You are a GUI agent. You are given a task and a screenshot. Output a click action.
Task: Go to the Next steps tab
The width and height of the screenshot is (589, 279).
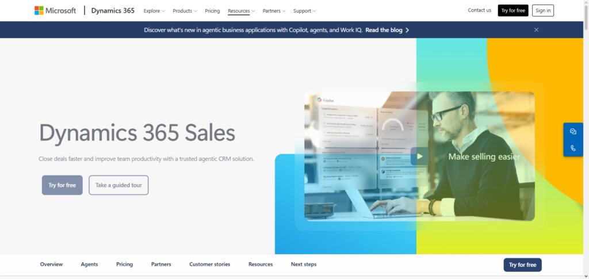click(x=304, y=265)
